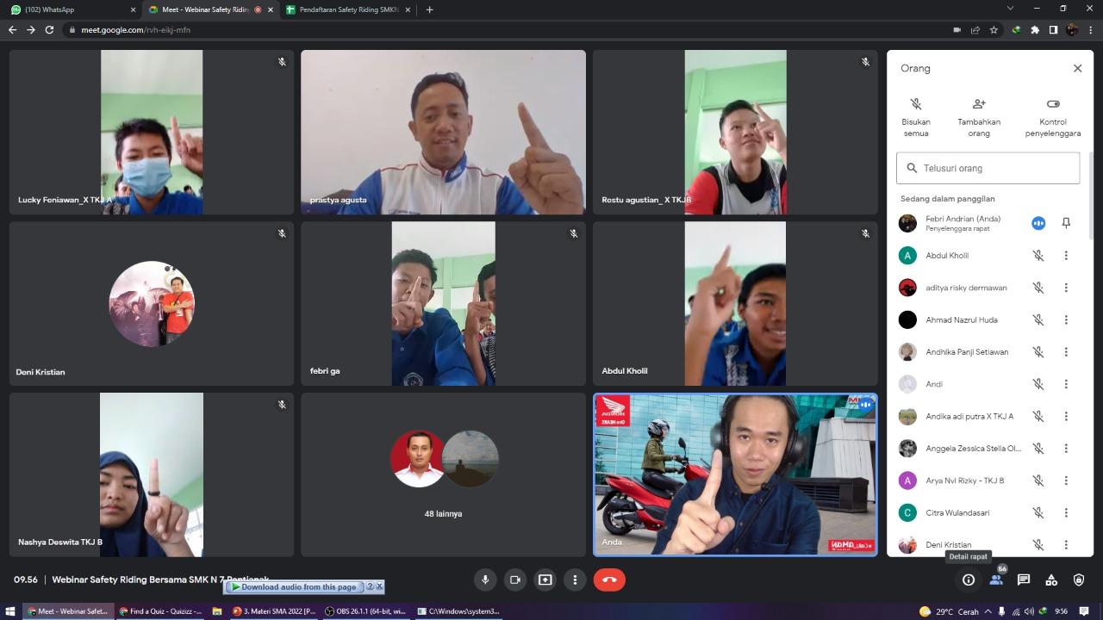Click the red leave call button
Image resolution: width=1103 pixels, height=620 pixels.
tap(608, 580)
